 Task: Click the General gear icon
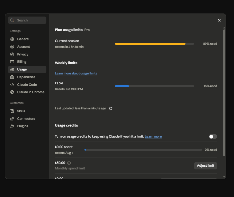tap(12, 39)
